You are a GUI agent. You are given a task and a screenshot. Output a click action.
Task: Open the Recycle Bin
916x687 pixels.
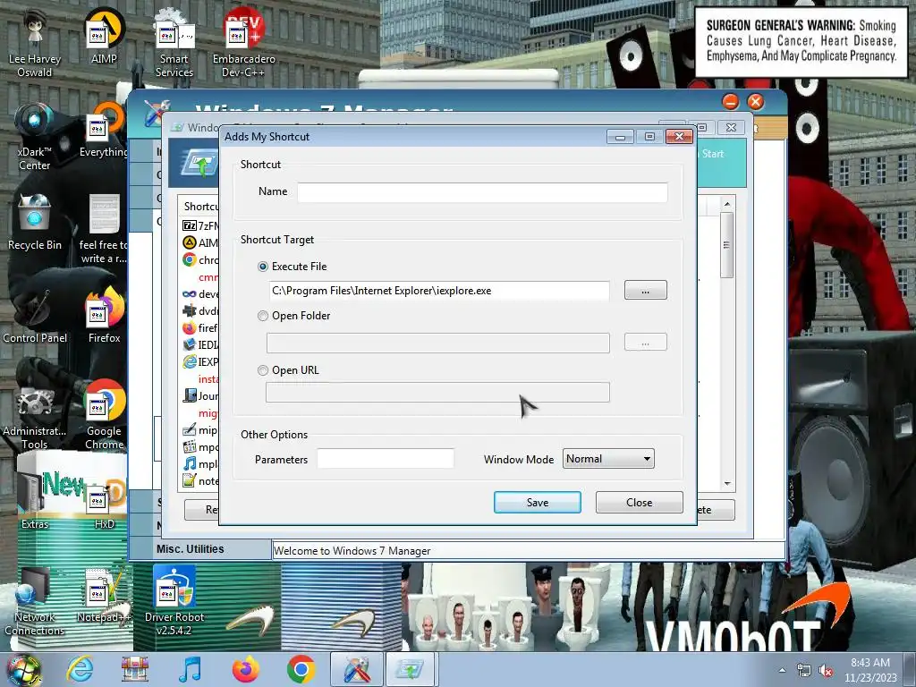pyautogui.click(x=35, y=223)
